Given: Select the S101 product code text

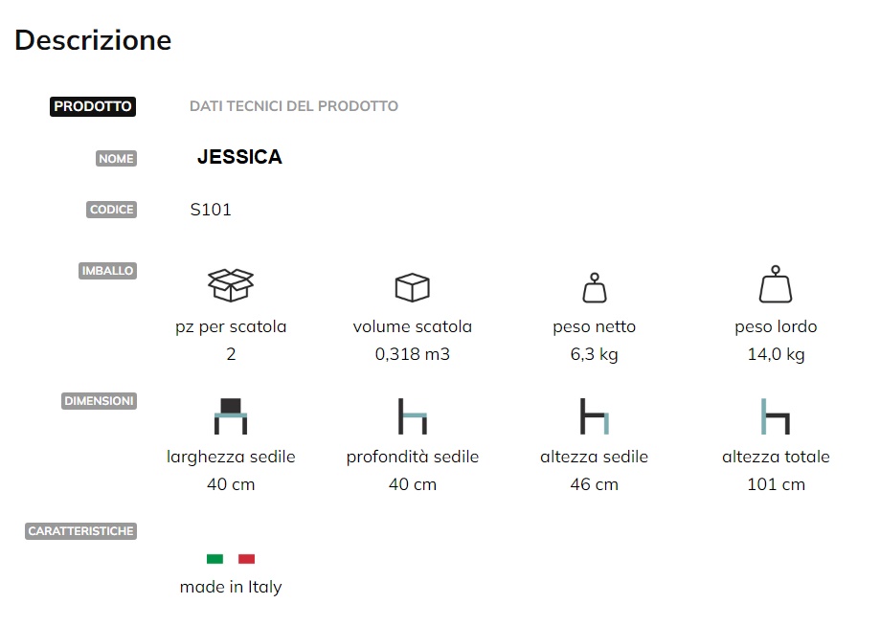Looking at the screenshot, I should (x=211, y=210).
